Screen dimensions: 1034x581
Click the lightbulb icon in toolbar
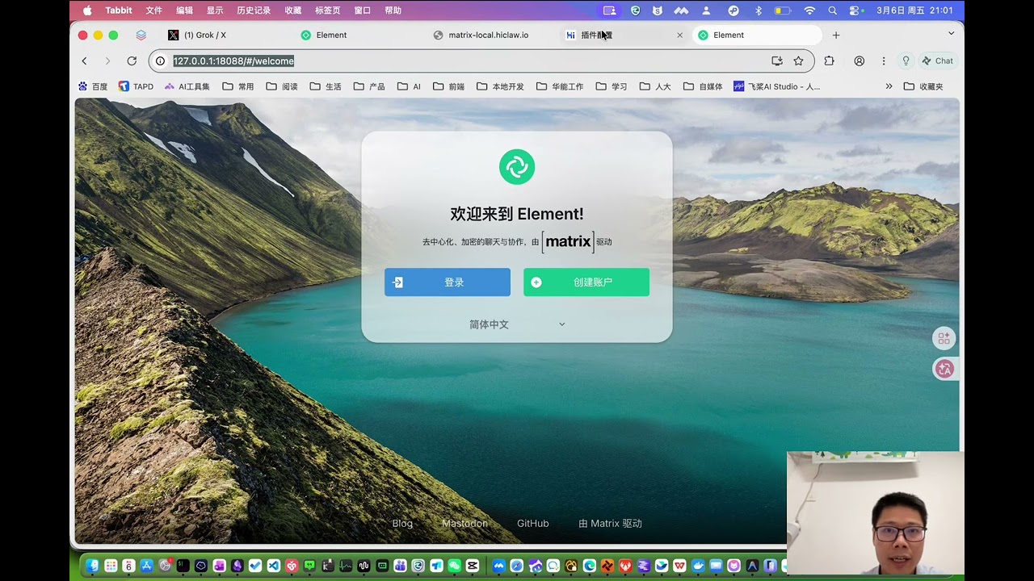(x=906, y=61)
